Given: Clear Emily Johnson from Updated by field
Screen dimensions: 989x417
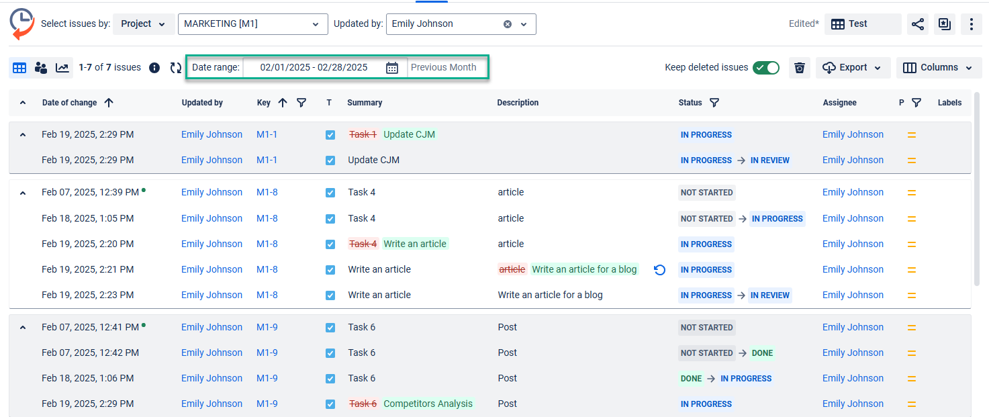Looking at the screenshot, I should tap(508, 24).
